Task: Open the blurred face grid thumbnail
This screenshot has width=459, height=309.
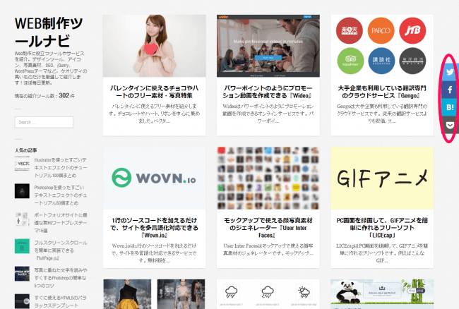Action: 268,178
